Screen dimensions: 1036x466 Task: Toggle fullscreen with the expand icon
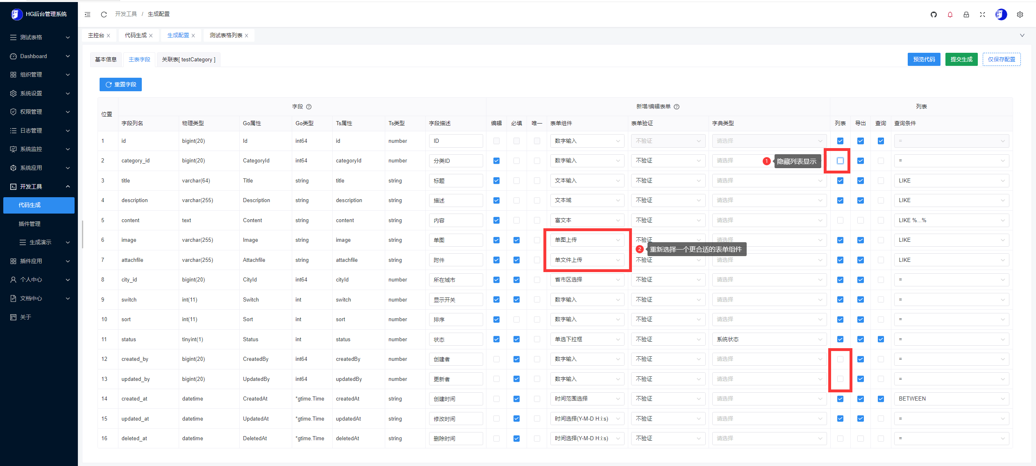coord(982,15)
